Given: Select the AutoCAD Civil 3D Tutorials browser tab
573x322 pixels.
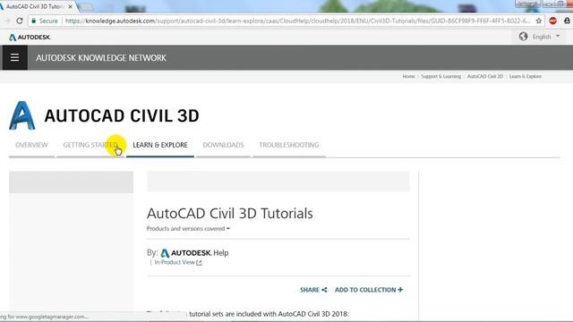Looking at the screenshot, I should [36, 6].
